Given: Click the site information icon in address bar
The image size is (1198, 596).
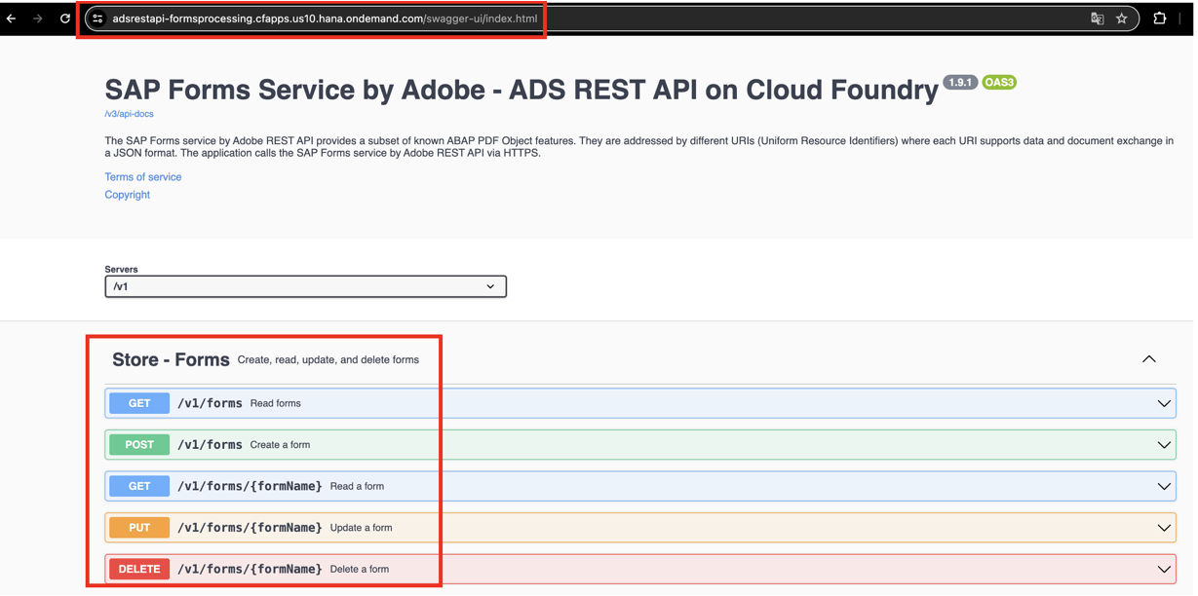Looking at the screenshot, I should (x=97, y=19).
